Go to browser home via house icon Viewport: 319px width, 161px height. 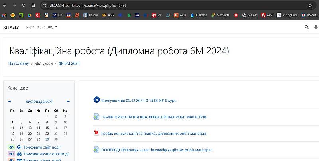(33, 5)
